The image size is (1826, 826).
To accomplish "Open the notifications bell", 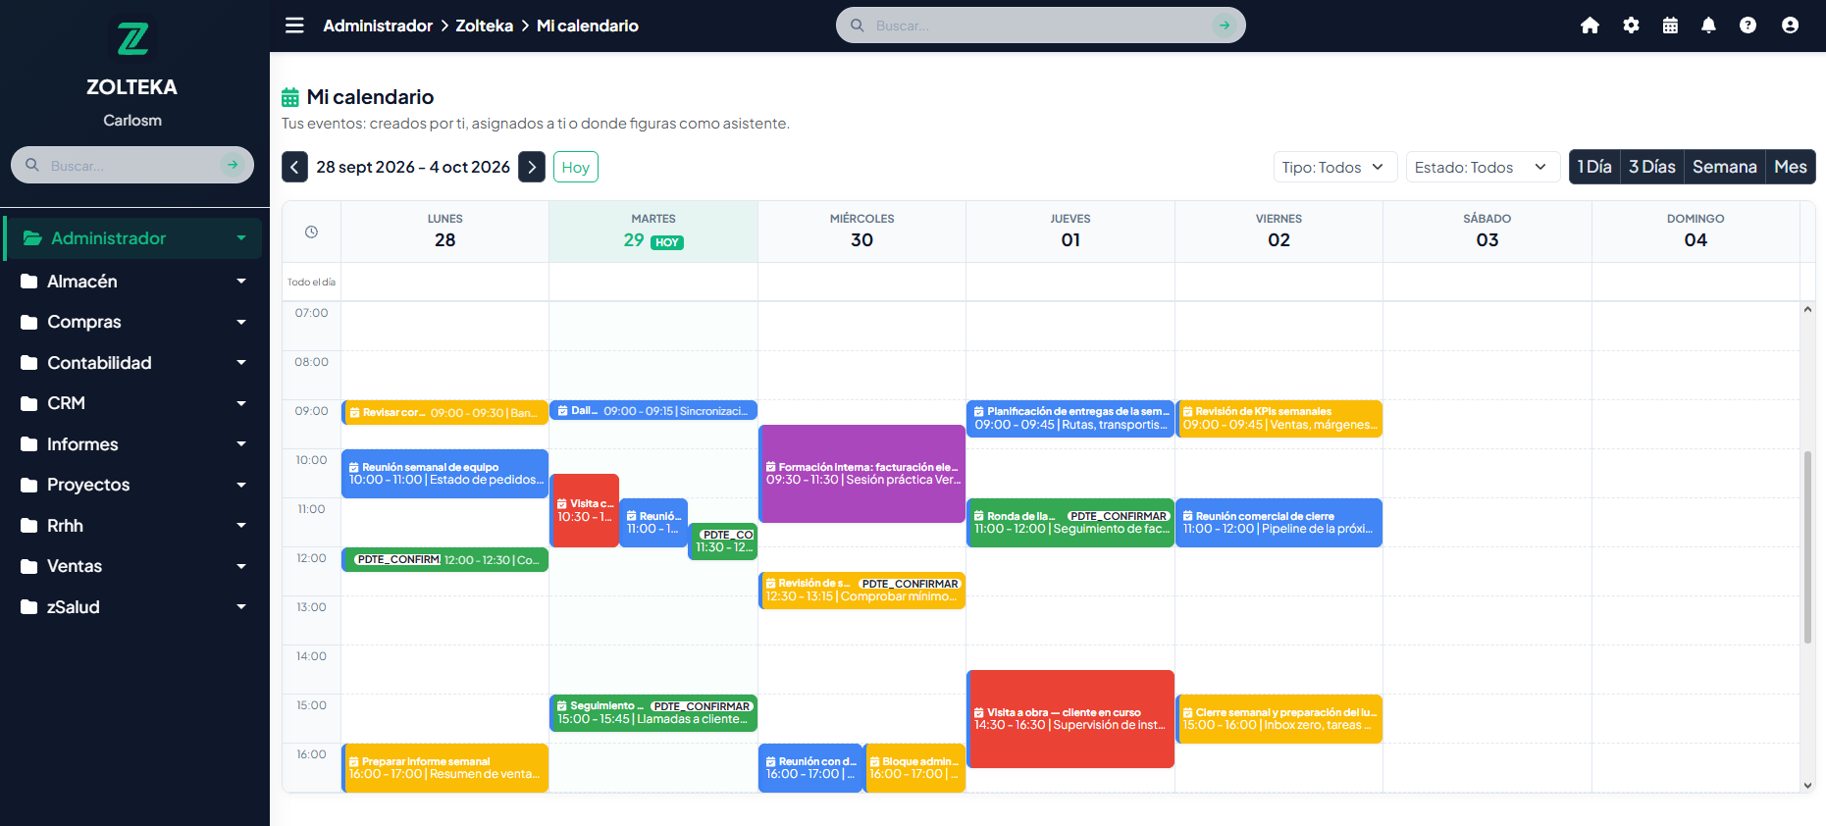I will click(x=1708, y=26).
